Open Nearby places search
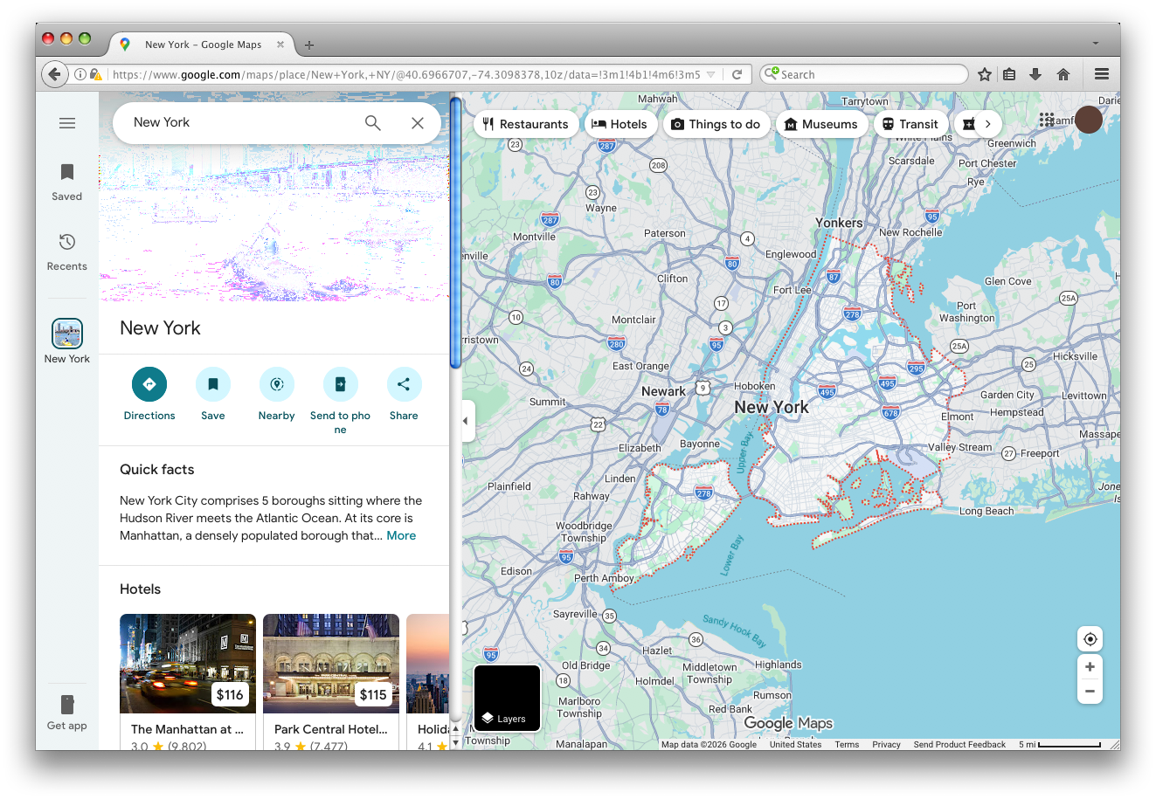1156x799 pixels. tap(277, 384)
